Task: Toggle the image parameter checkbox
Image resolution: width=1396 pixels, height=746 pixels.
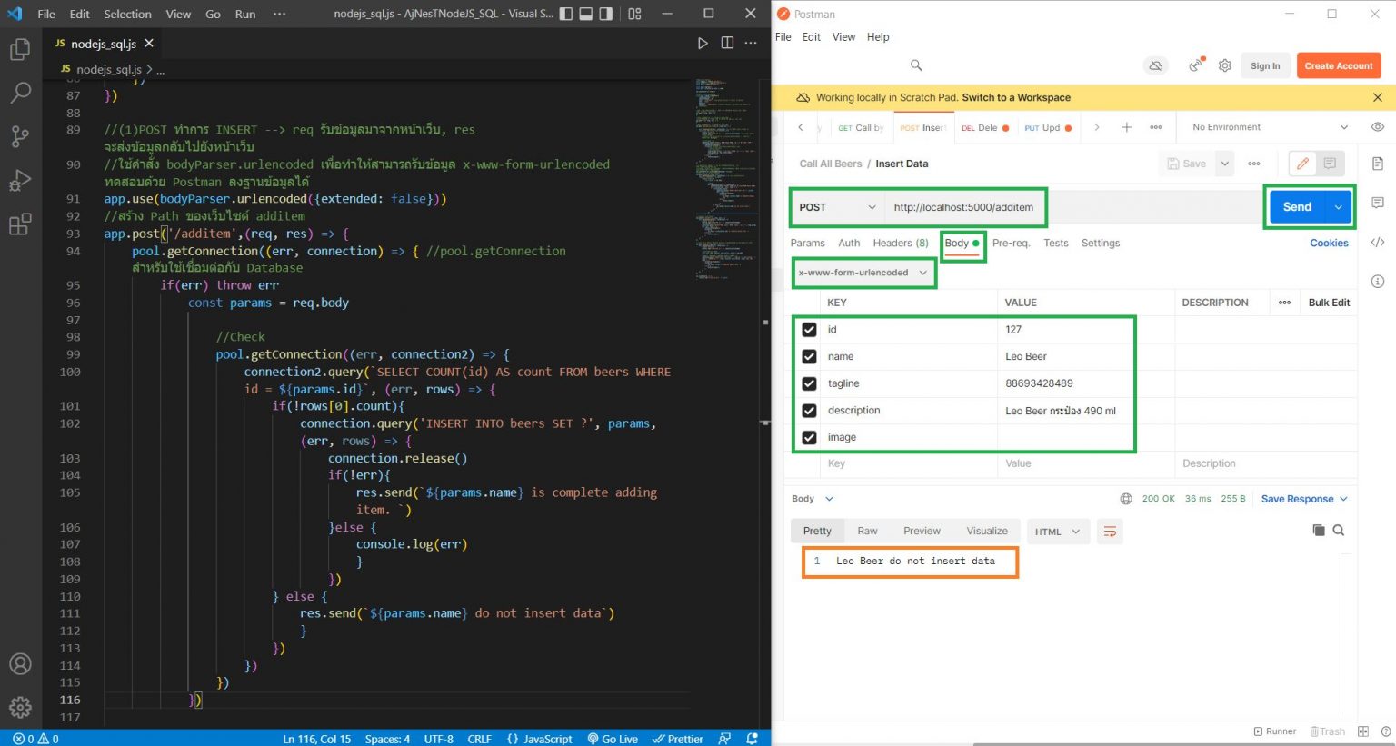Action: 809,437
